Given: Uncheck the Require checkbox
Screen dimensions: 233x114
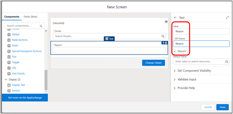Looking at the screenshot, I should (175, 51).
